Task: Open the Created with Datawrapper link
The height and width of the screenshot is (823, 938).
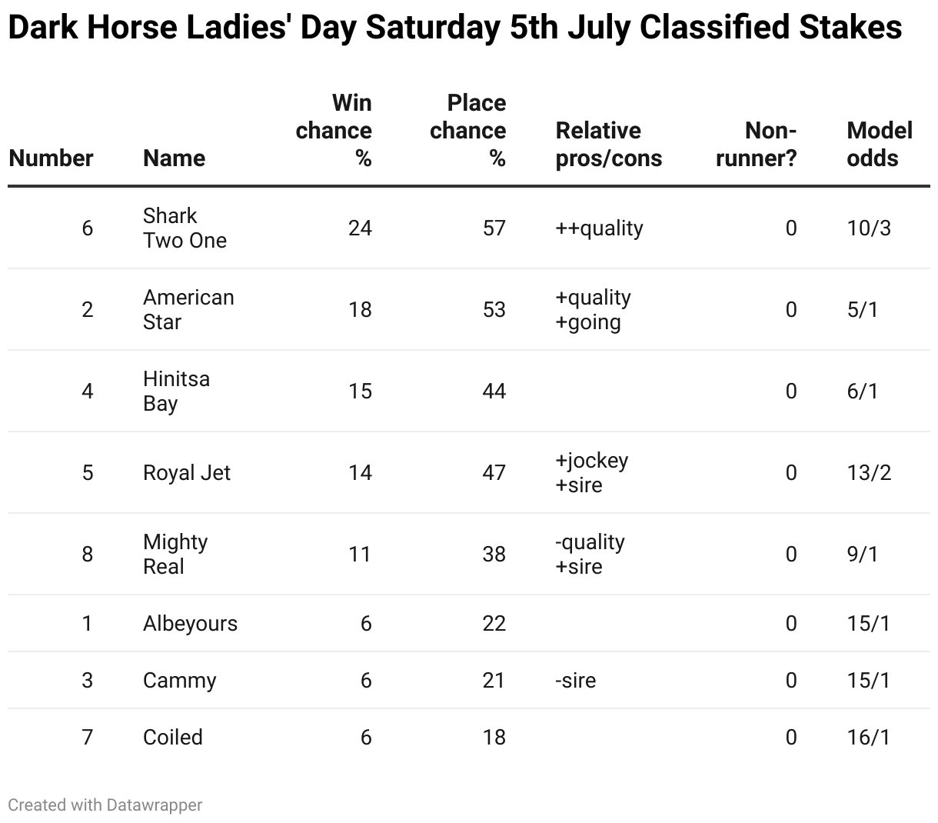Action: pos(105,805)
